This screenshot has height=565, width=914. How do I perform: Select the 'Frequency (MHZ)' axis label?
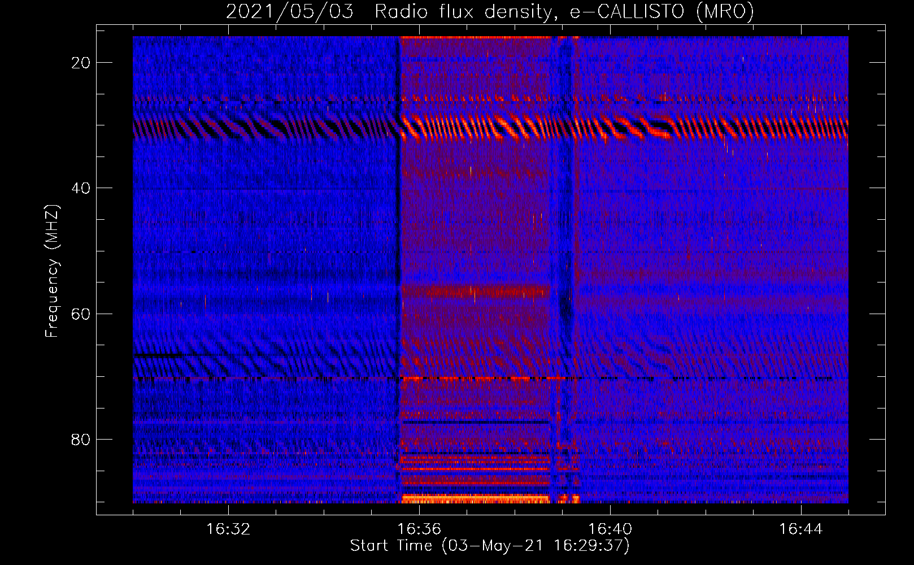52,271
